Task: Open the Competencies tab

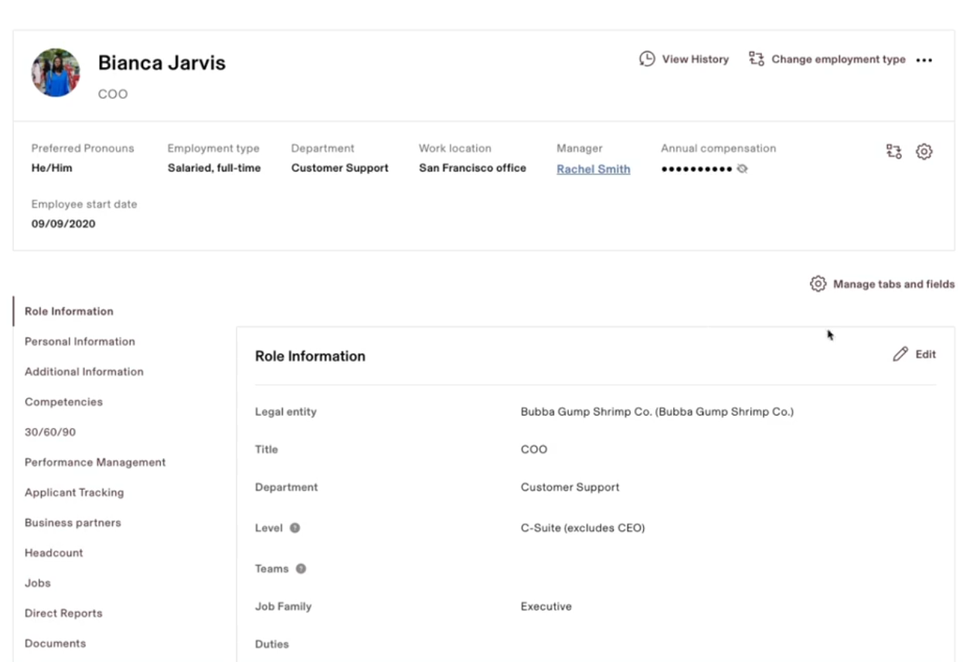Action: (63, 402)
